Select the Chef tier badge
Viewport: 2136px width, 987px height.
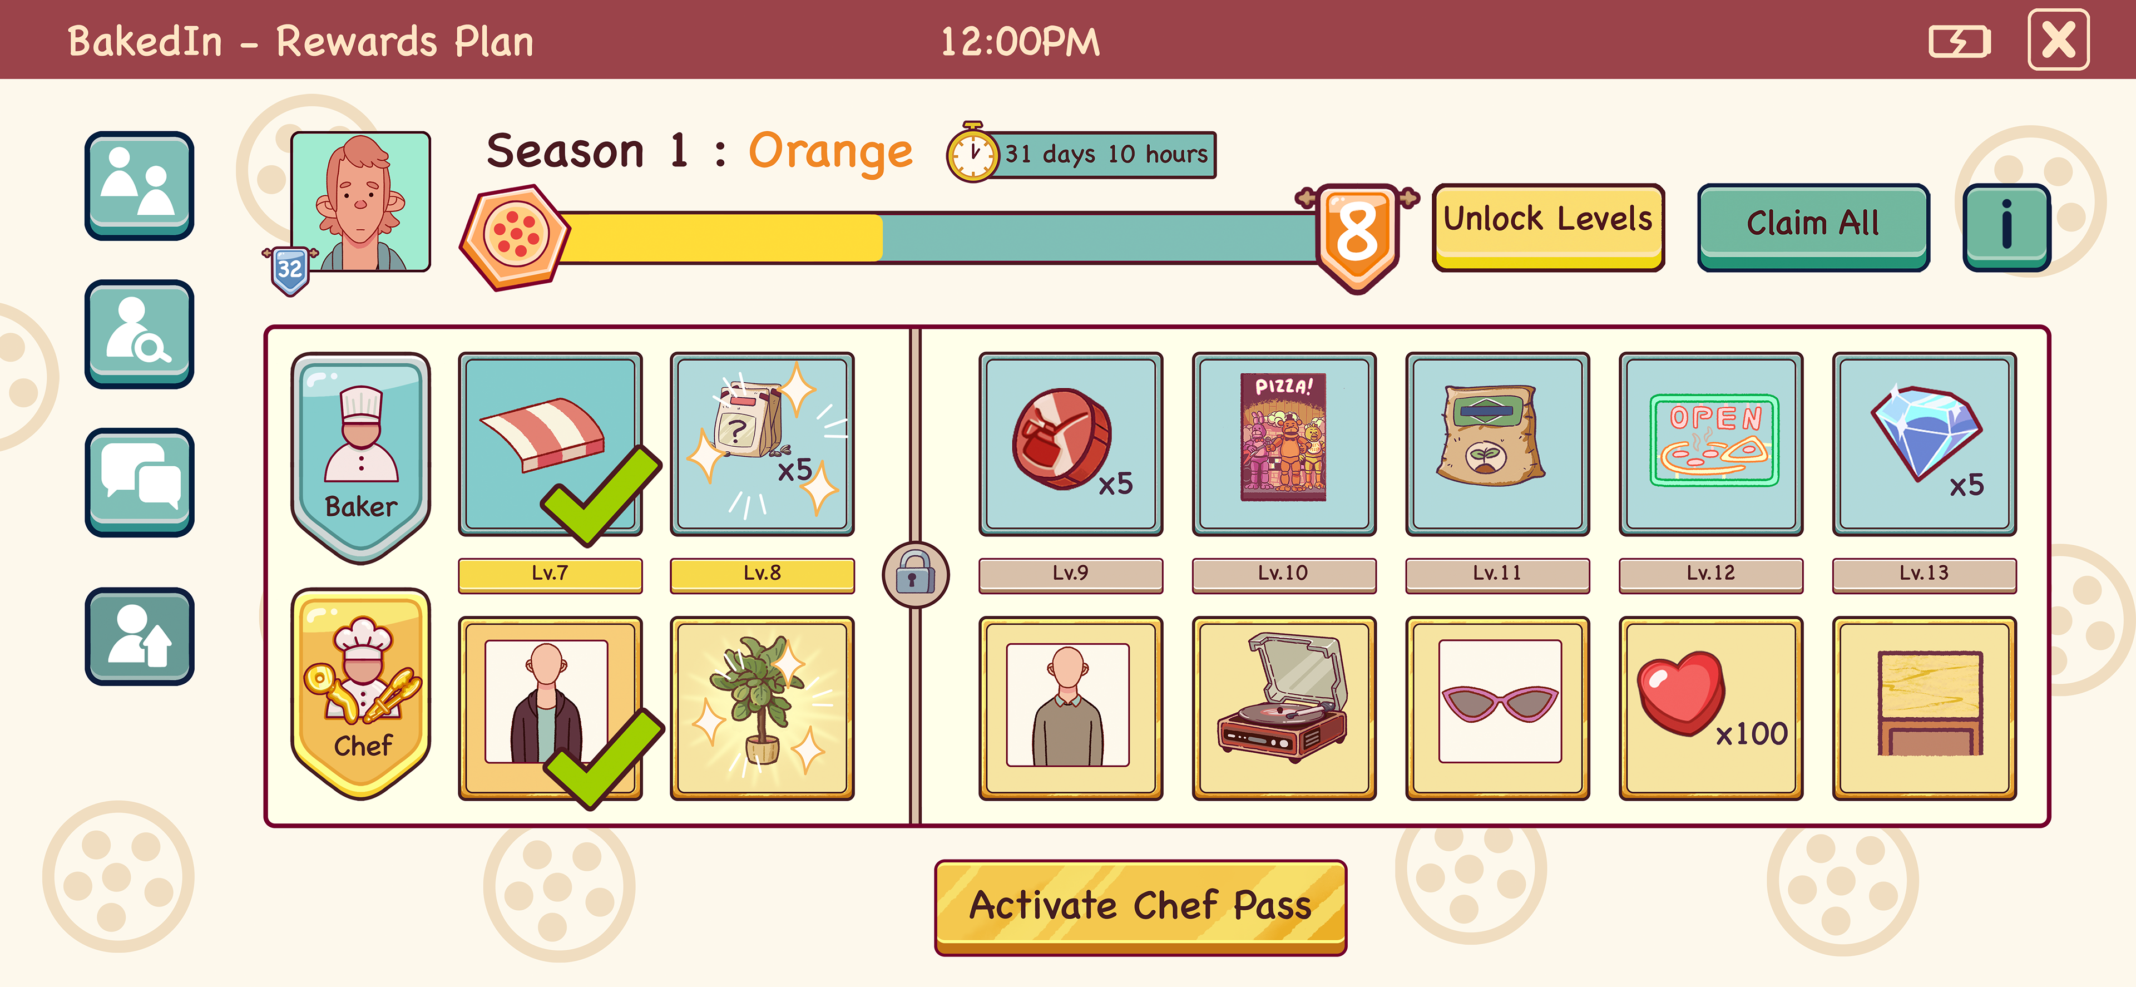click(x=360, y=693)
